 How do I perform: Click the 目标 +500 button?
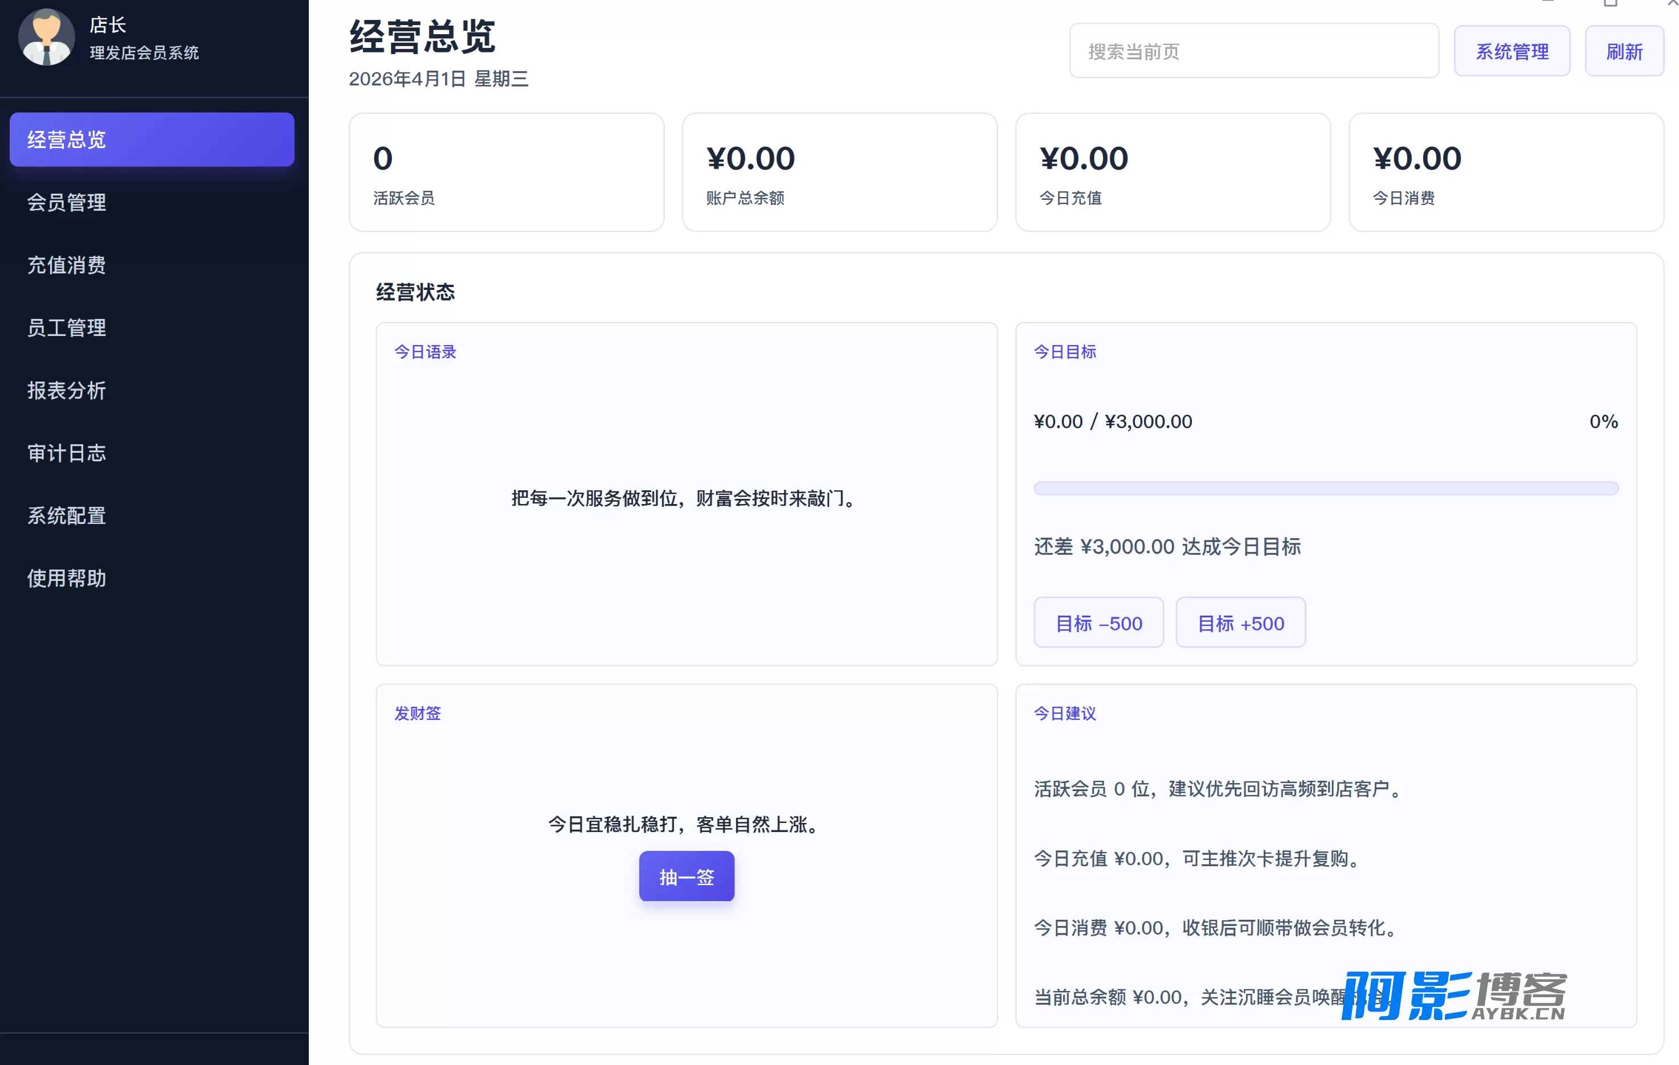click(x=1240, y=622)
